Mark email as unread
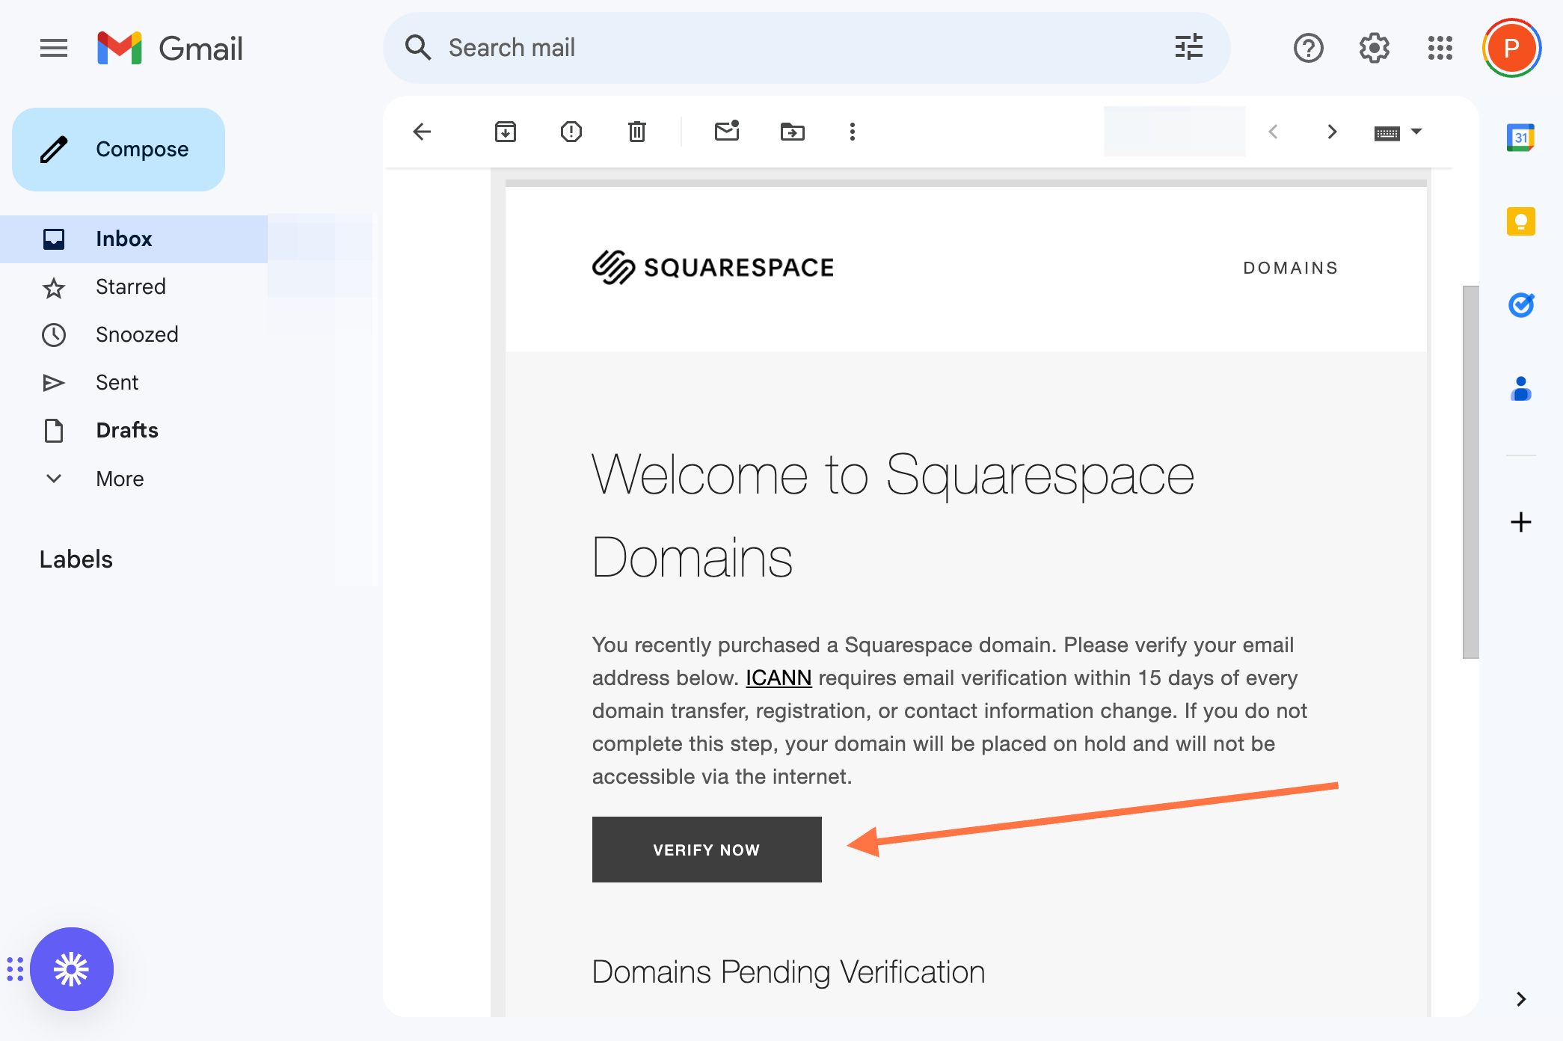Image resolution: width=1563 pixels, height=1041 pixels. (727, 132)
